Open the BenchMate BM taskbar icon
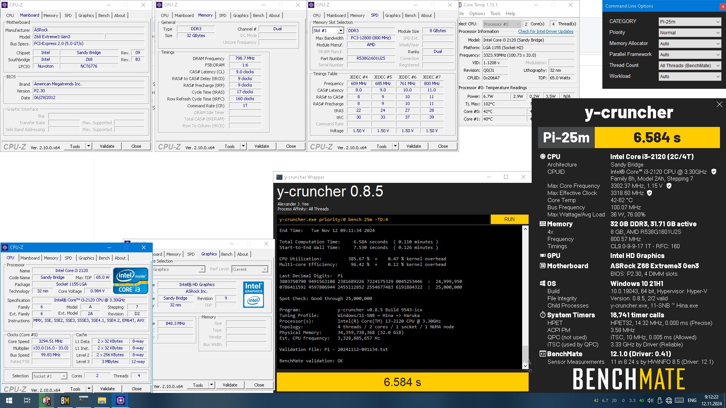 pos(65,400)
